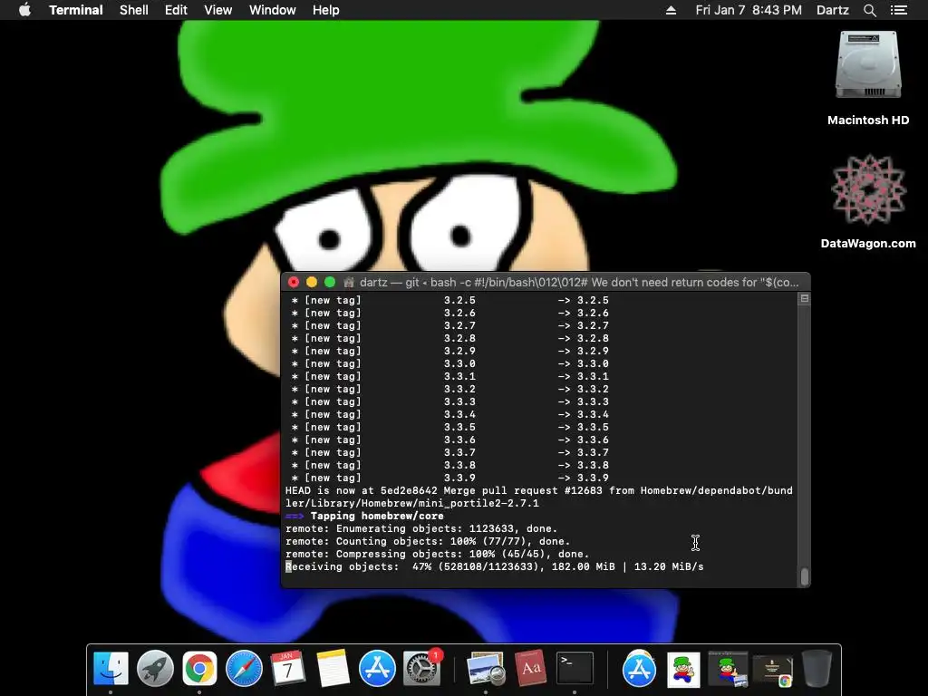
Task: Open Finder from the dock
Action: point(111,669)
